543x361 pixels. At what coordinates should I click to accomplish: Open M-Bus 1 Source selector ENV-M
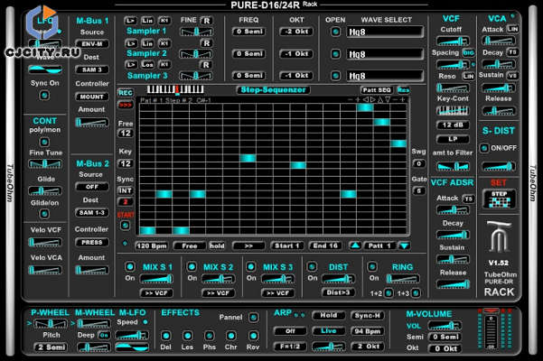coord(92,44)
